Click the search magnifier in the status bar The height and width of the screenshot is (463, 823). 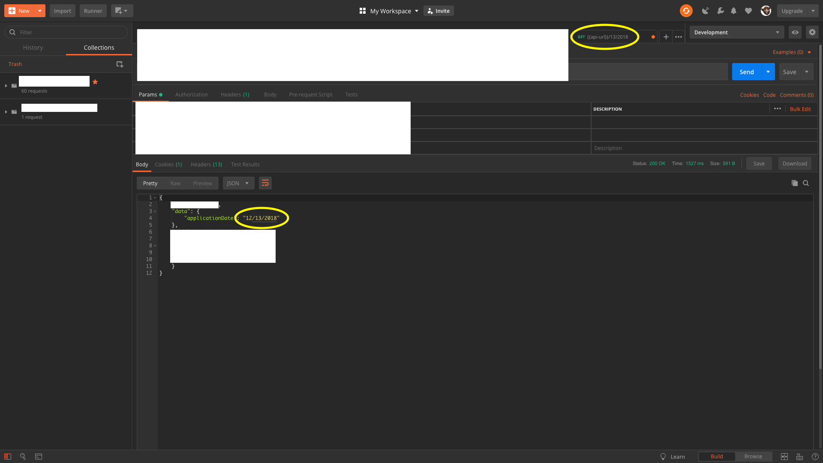(x=23, y=457)
